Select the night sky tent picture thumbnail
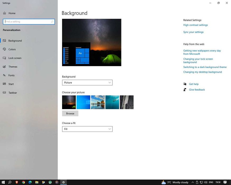 pos(69,102)
